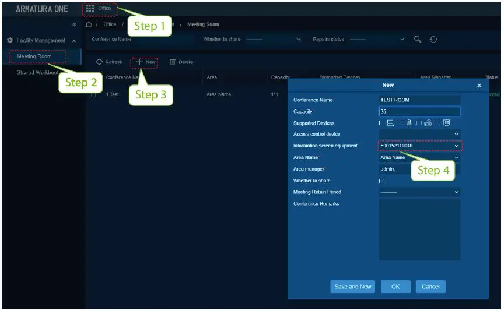The image size is (504, 311).
Task: Open Meeting Retain Period dropdown
Action: tap(420, 192)
